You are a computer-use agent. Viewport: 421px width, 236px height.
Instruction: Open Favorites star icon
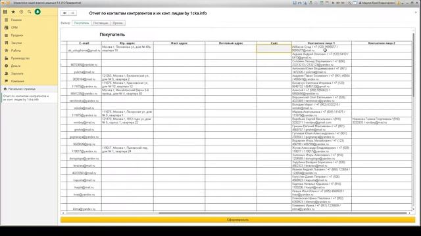click(13, 12)
